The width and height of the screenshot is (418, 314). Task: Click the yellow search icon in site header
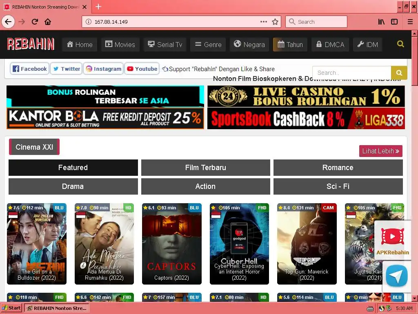[400, 44]
